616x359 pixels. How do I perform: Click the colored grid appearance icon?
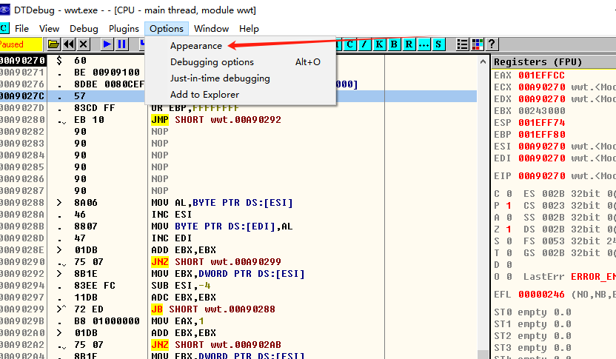pyautogui.click(x=478, y=44)
